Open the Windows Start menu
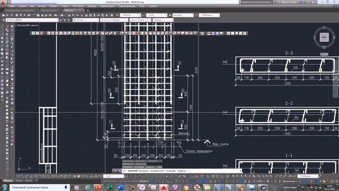The image size is (339, 191). [4, 187]
